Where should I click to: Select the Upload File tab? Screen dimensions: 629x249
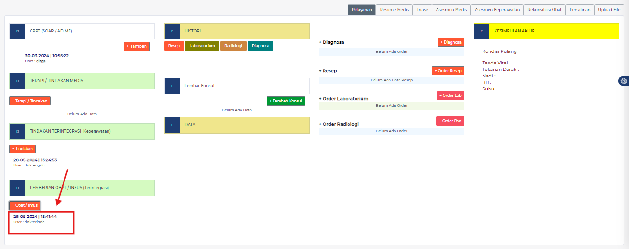point(609,10)
